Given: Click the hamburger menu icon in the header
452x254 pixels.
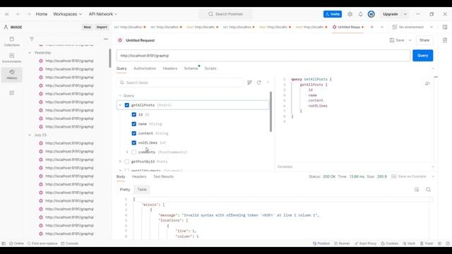Looking at the screenshot, I should coord(6,14).
